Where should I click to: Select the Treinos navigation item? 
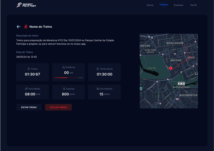coord(164,5)
